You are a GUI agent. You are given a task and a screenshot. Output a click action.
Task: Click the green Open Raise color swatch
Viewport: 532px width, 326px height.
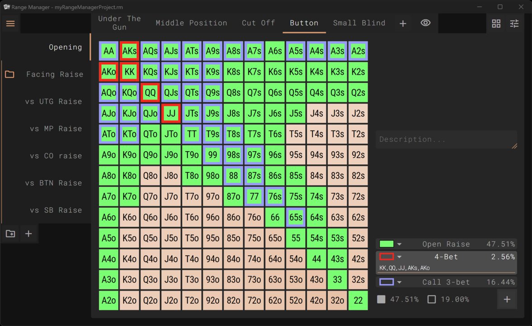[x=386, y=244]
